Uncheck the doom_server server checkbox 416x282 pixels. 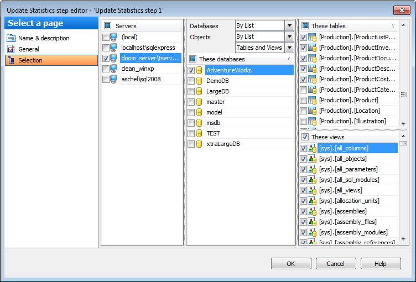pyautogui.click(x=106, y=58)
